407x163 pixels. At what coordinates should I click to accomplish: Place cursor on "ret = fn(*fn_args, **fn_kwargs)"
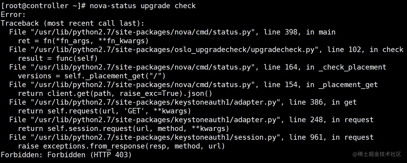pyautogui.click(x=83, y=41)
